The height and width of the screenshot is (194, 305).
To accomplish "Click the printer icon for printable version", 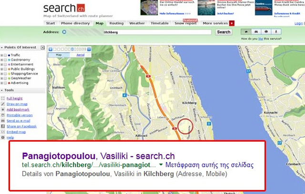I will [x=3, y=115].
